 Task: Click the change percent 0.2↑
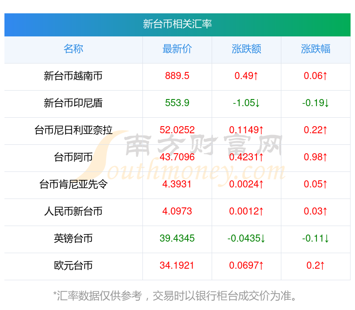[316, 265]
